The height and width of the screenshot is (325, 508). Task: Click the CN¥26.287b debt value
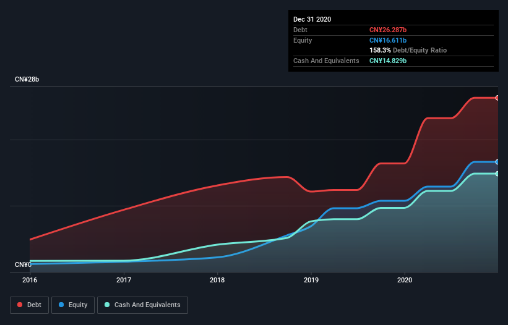[388, 30]
